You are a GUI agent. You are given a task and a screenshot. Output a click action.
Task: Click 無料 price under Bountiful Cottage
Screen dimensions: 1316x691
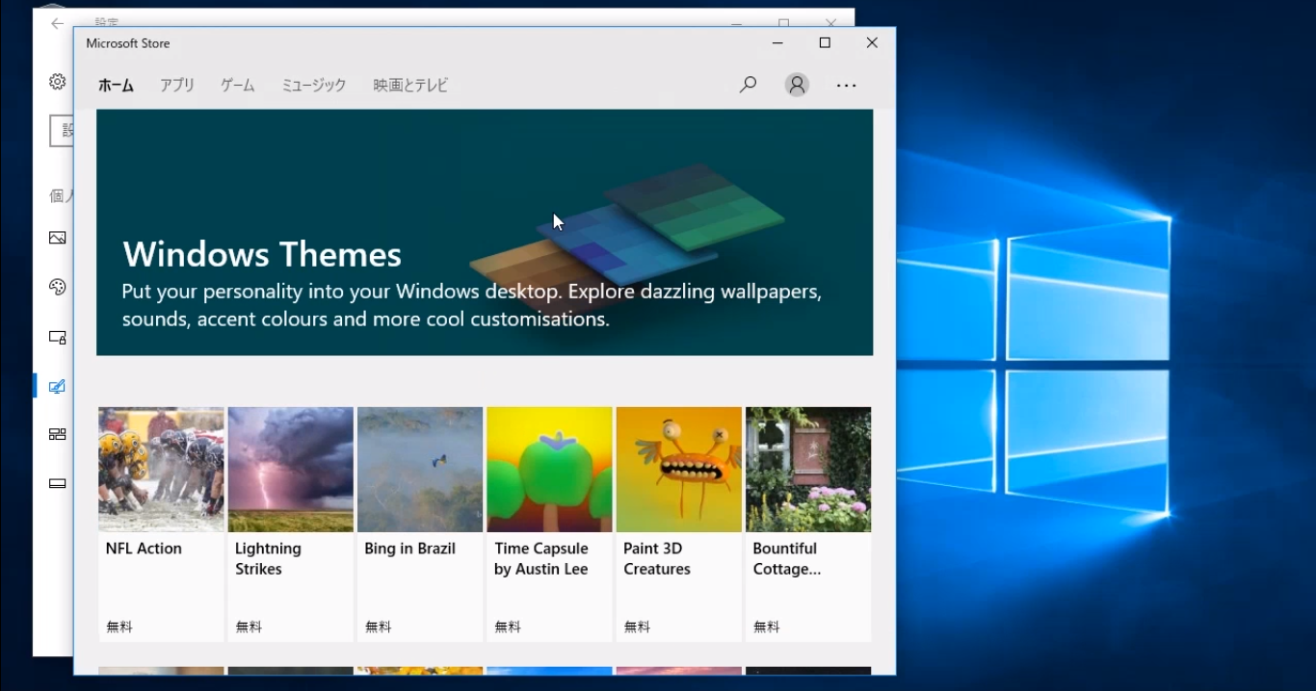(767, 627)
